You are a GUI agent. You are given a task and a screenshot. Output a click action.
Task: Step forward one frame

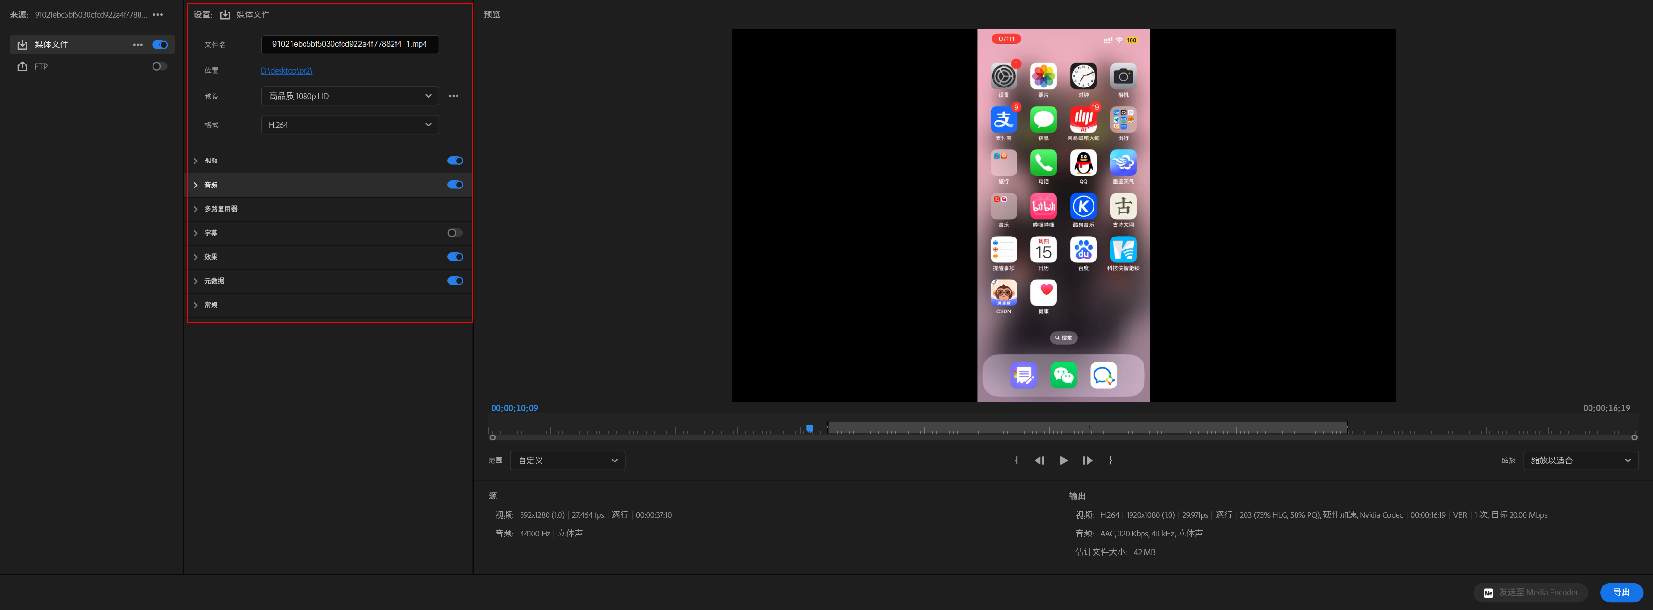(1087, 461)
